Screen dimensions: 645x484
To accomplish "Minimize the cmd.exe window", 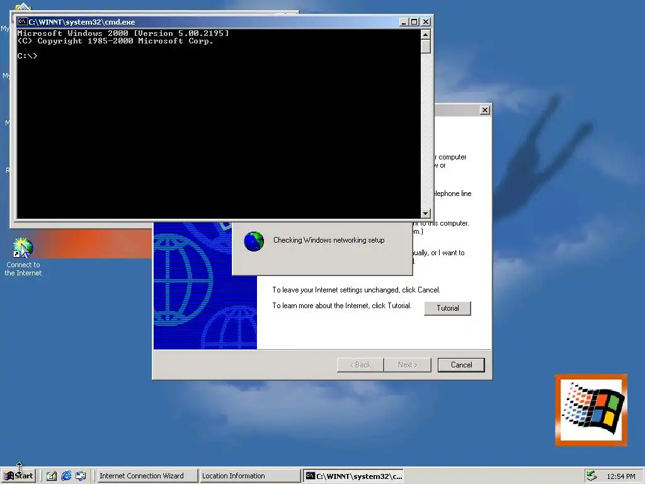I will click(404, 22).
